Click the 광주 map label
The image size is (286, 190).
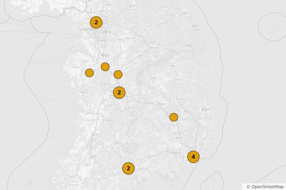(x=94, y=157)
